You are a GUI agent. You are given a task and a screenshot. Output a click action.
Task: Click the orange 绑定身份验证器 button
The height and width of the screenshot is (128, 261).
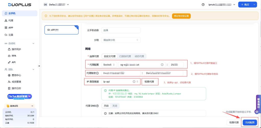[181, 16]
